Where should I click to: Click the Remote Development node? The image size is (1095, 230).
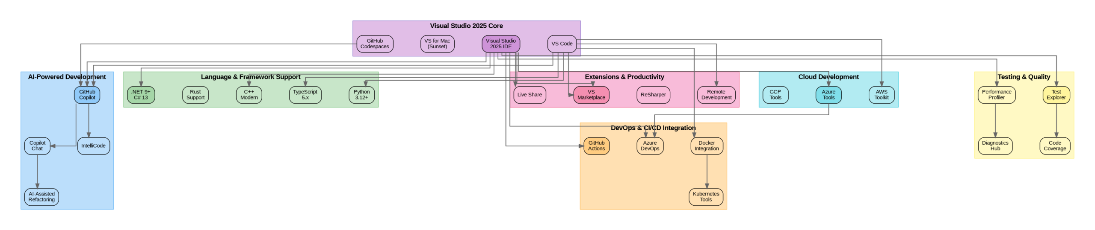pyautogui.click(x=716, y=95)
